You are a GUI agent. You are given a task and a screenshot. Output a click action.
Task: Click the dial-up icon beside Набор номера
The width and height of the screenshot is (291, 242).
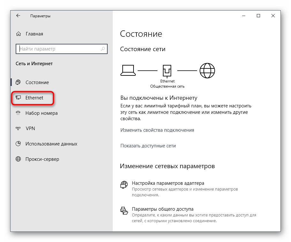(x=19, y=113)
